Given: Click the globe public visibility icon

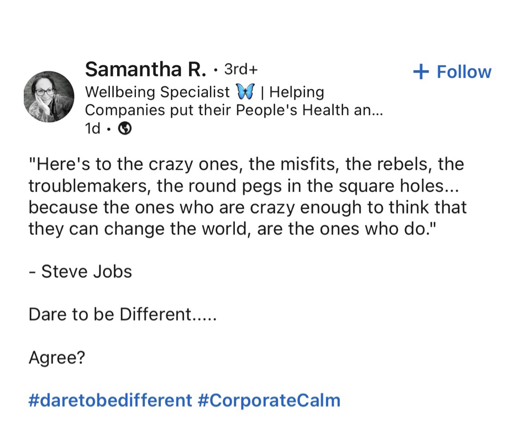Looking at the screenshot, I should (125, 128).
